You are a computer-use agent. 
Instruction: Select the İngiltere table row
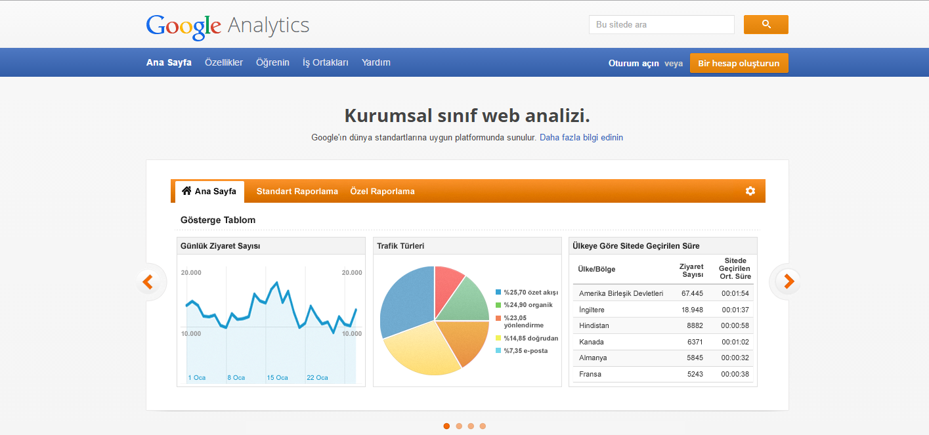point(663,310)
